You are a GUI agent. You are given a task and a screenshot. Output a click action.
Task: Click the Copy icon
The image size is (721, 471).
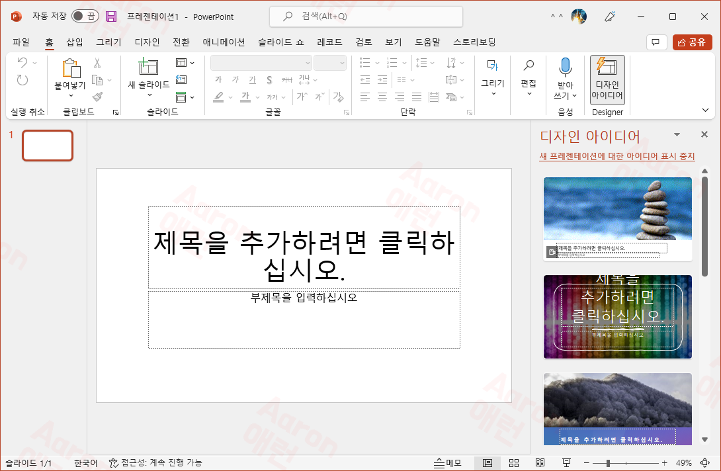click(x=97, y=80)
